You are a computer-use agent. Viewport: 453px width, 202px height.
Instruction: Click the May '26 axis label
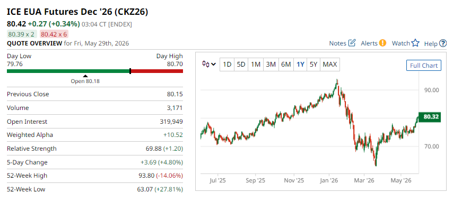[x=401, y=181]
